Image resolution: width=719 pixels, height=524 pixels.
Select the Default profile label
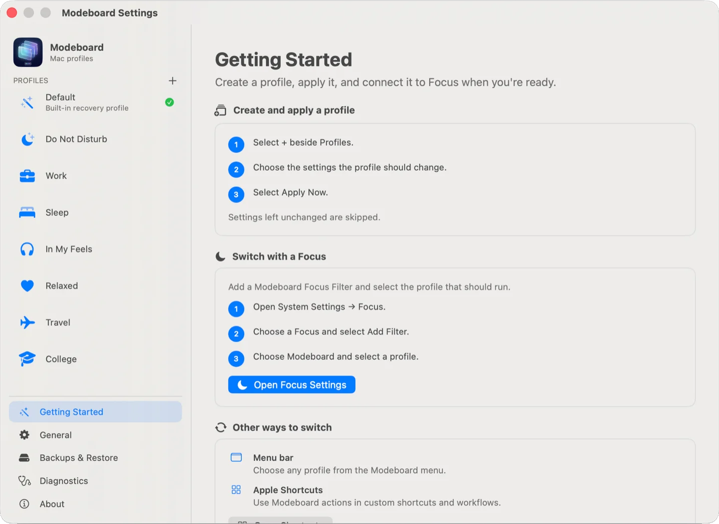[60, 97]
